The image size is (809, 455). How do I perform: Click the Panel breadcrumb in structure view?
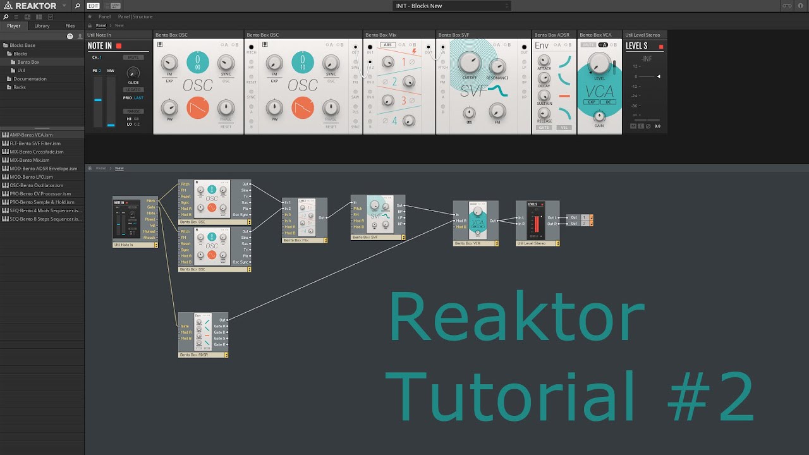100,168
